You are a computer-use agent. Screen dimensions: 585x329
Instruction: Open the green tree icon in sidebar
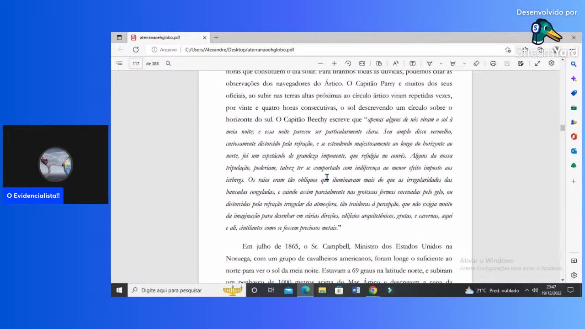point(574,165)
